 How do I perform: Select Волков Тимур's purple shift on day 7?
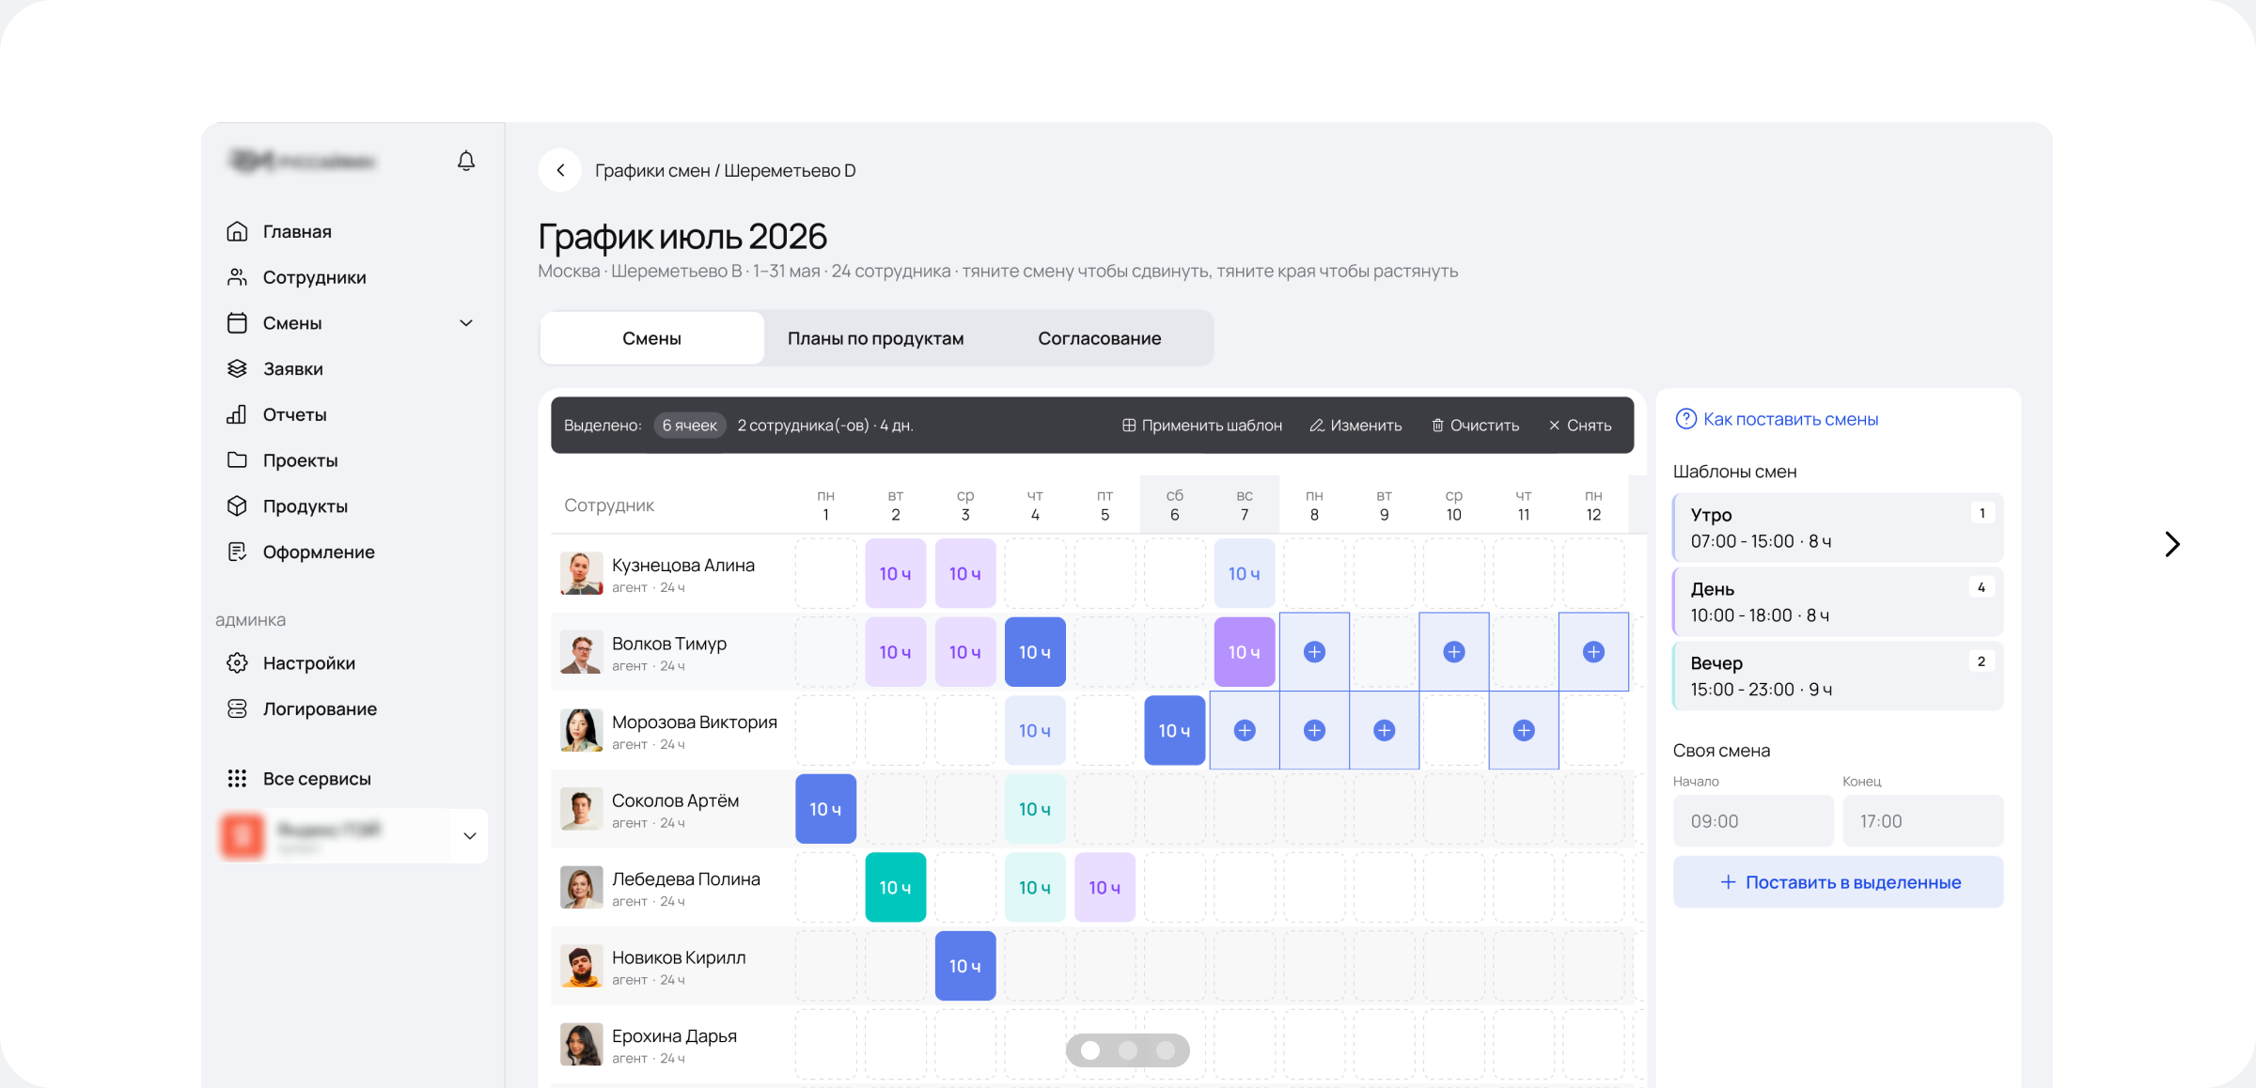pyautogui.click(x=1245, y=652)
